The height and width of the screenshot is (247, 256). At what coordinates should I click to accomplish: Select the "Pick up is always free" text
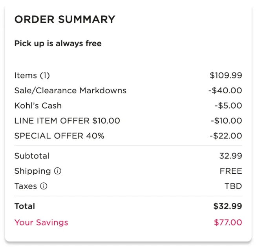(58, 44)
